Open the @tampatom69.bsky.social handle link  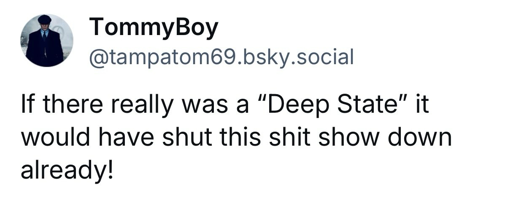click(220, 57)
